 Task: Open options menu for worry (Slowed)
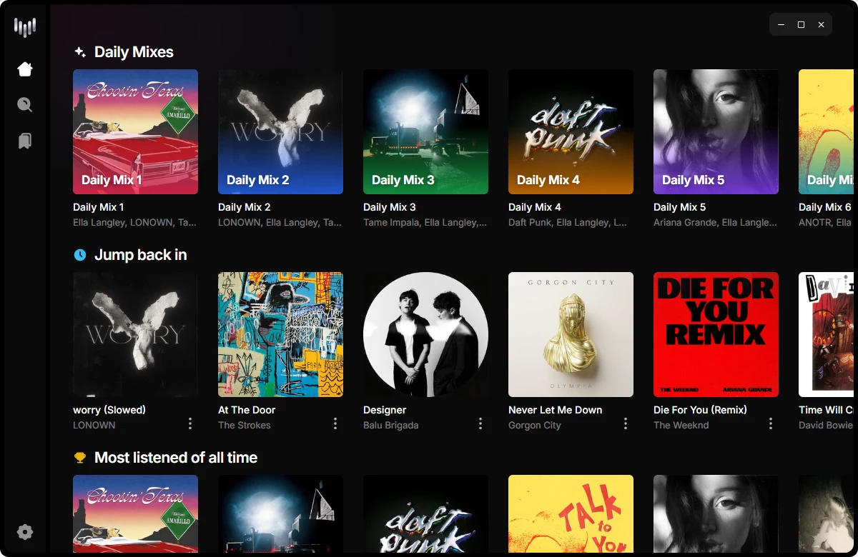(x=190, y=423)
